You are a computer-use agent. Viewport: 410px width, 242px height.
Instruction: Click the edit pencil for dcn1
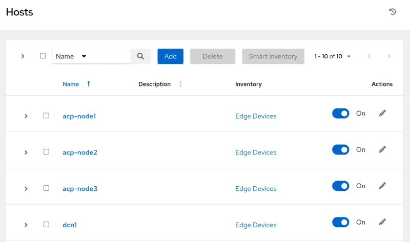pos(382,222)
